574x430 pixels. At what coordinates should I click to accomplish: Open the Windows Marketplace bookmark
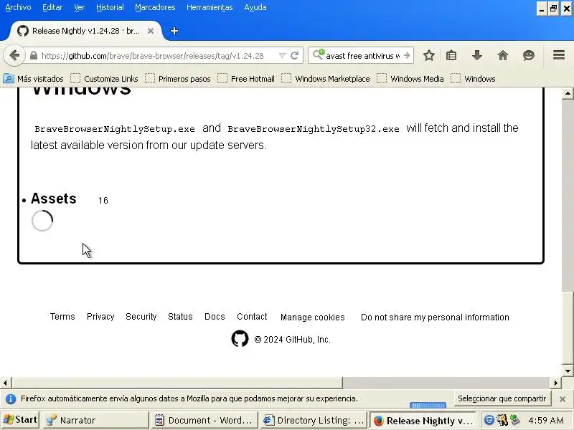[x=326, y=79]
